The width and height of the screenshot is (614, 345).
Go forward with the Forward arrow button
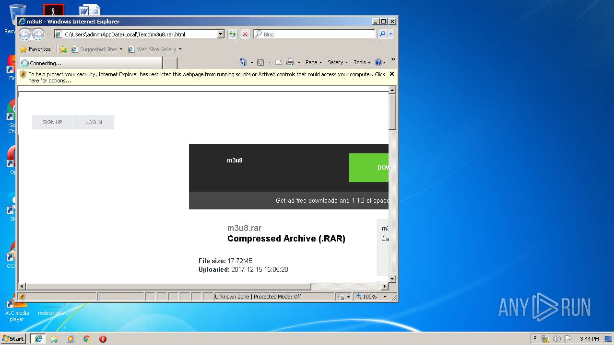pos(38,34)
